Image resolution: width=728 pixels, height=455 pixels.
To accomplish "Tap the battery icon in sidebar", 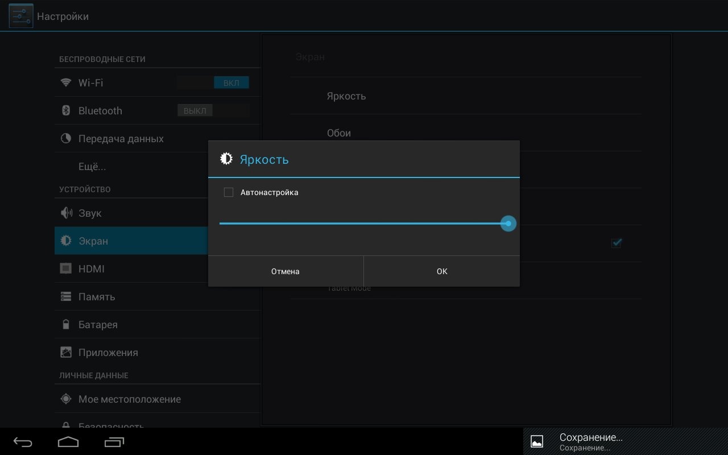I will pos(66,324).
